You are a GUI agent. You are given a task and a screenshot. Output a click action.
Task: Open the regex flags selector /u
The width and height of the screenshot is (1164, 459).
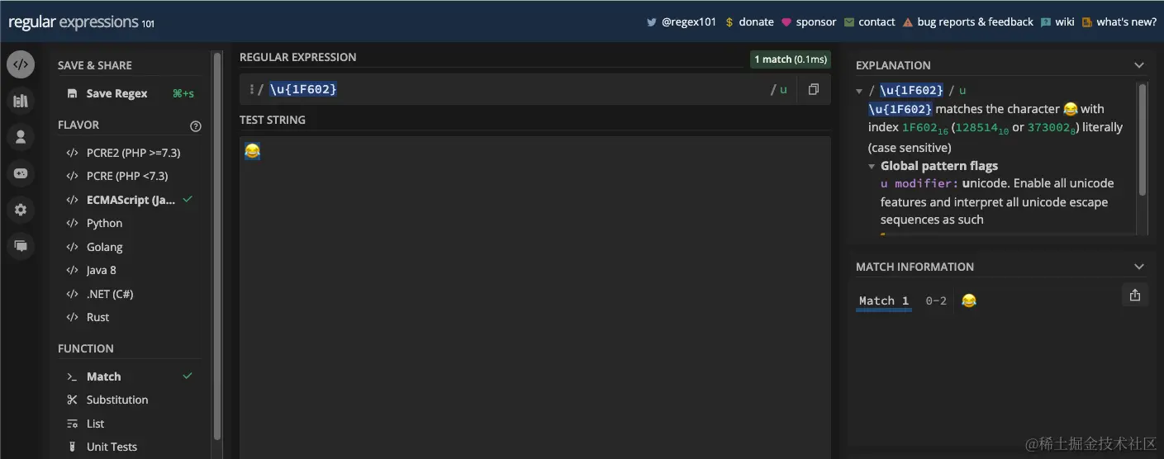[x=778, y=89]
